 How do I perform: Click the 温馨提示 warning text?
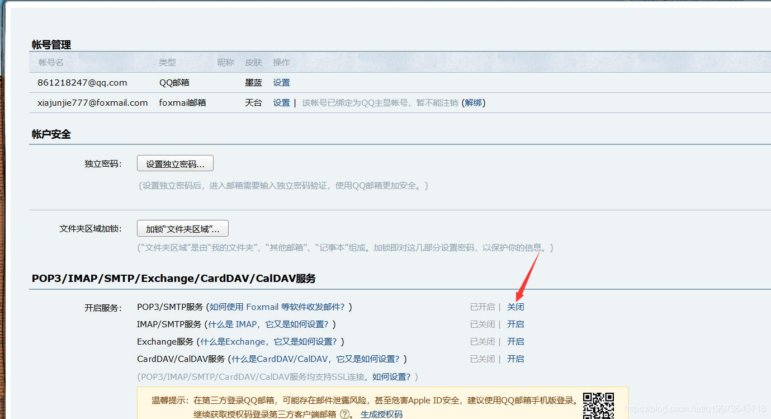pyautogui.click(x=365, y=401)
